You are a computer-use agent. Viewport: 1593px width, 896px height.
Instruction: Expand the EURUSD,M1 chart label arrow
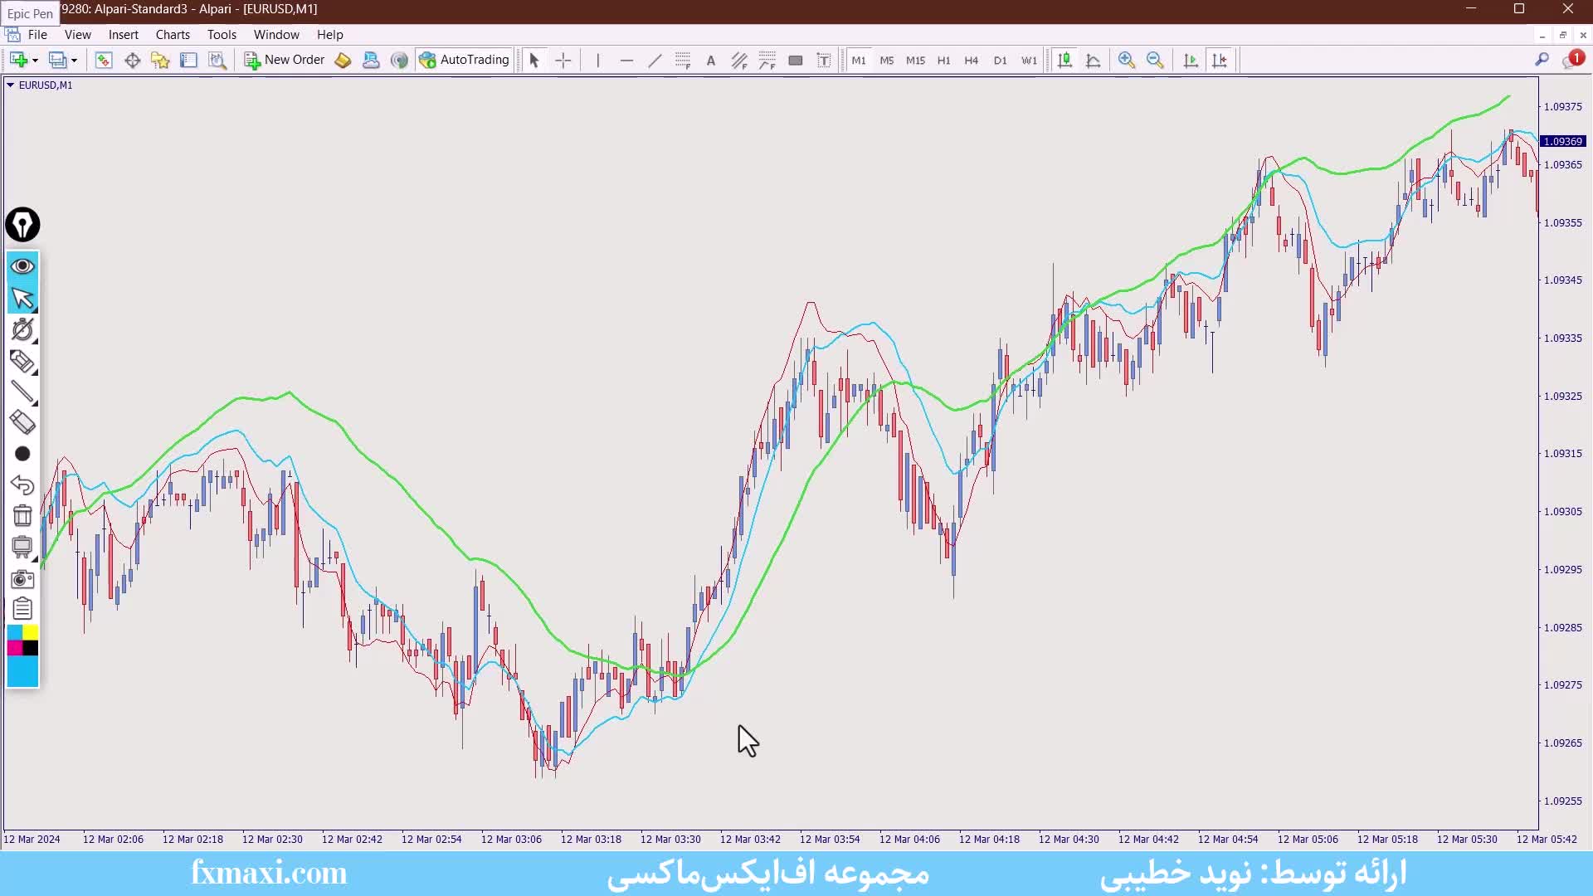click(x=10, y=85)
